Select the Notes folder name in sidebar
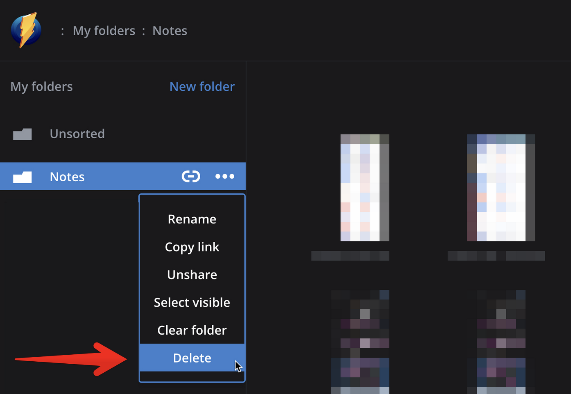 (x=67, y=177)
